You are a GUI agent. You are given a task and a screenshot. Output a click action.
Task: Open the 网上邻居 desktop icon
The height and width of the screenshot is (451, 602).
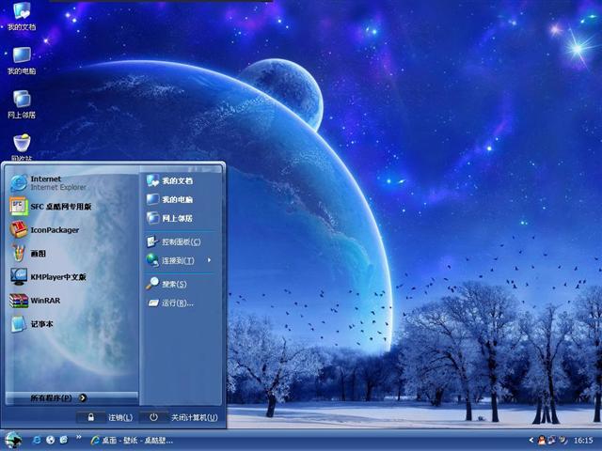(22, 104)
